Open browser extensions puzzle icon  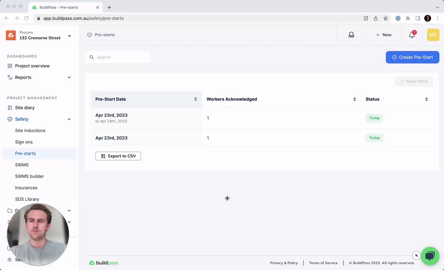[408, 18]
